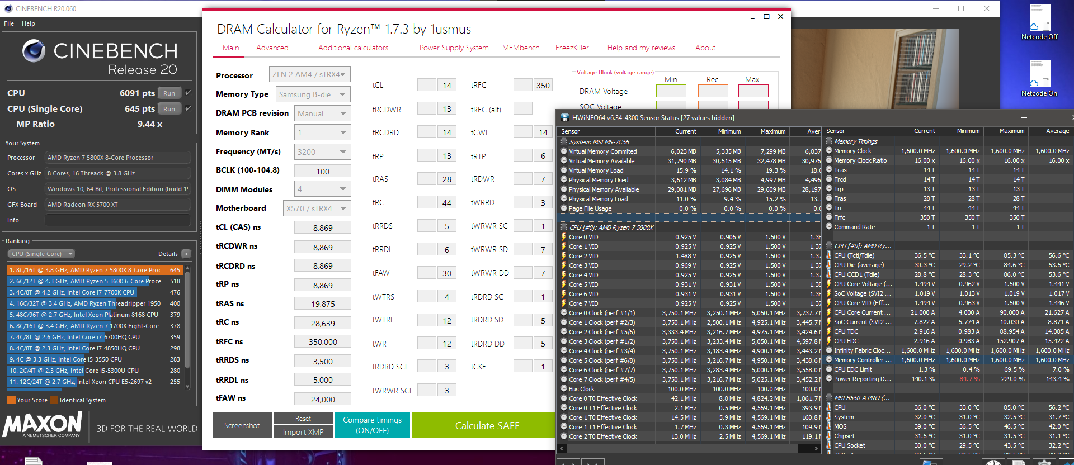The image size is (1074, 465).
Task: Open the File menu in Cinebench
Action: coord(9,23)
